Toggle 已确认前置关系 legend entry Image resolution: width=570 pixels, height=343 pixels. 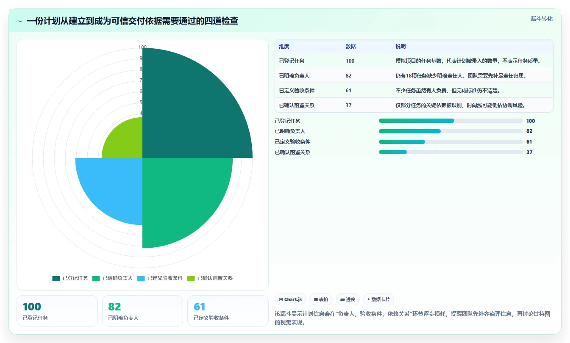click(x=210, y=278)
